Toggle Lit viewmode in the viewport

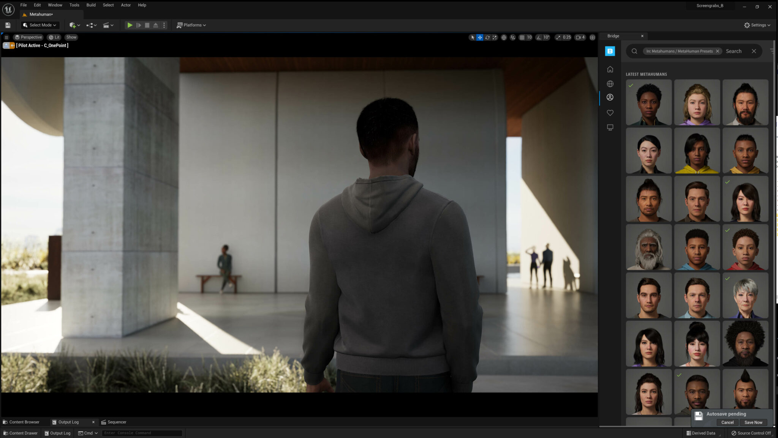[x=54, y=37]
